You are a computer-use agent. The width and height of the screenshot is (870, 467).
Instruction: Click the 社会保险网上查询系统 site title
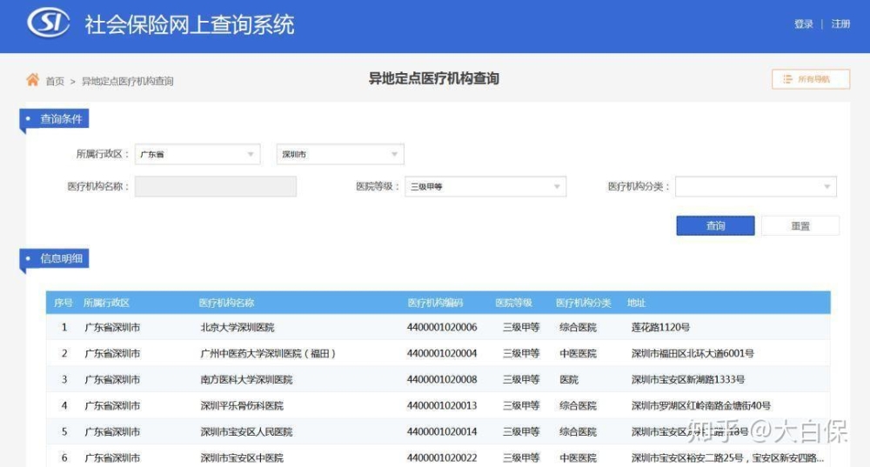189,25
